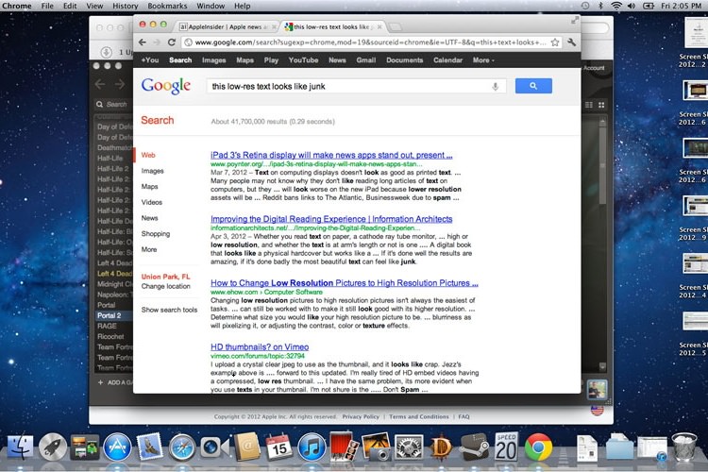Select YouTube in Google's top bar
This screenshot has height=472, width=708.
pyautogui.click(x=303, y=60)
